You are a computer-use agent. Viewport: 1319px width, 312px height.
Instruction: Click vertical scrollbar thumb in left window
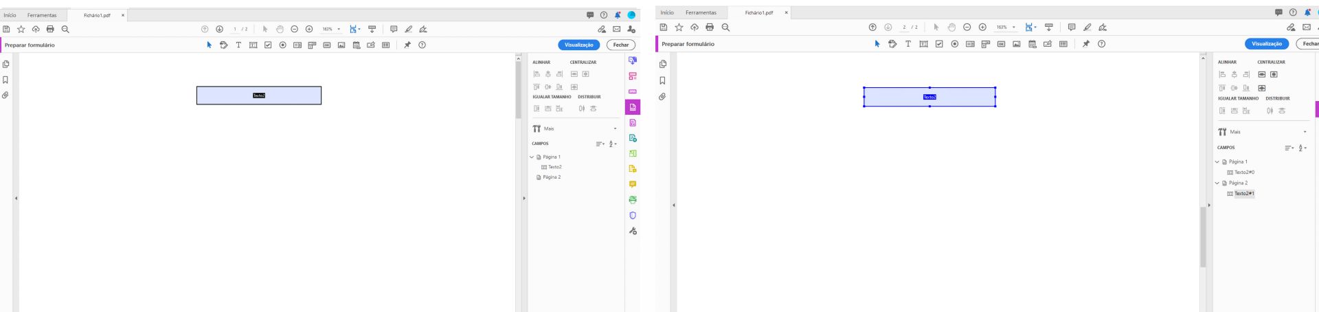coord(519,89)
